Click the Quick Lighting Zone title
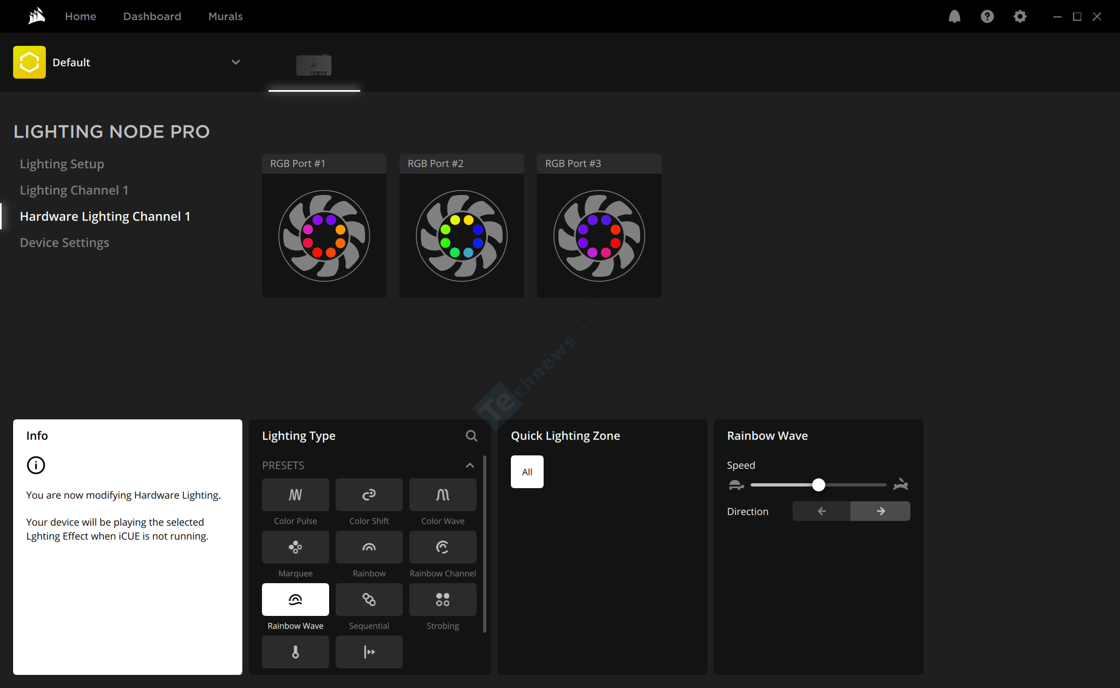The height and width of the screenshot is (688, 1120). (x=565, y=436)
